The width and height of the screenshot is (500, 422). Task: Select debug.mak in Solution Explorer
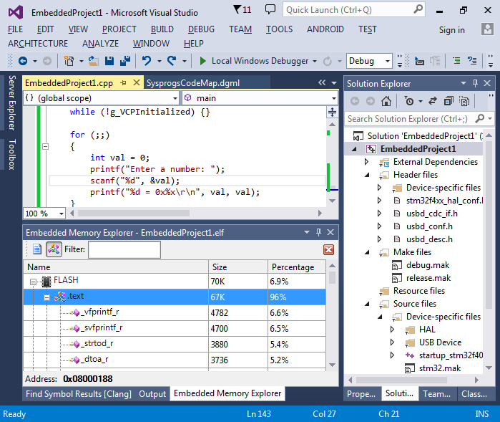(427, 265)
